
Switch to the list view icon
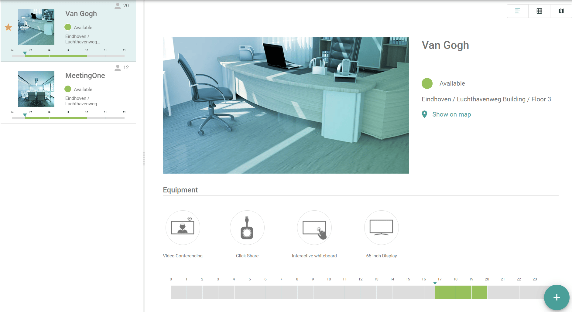pos(518,11)
